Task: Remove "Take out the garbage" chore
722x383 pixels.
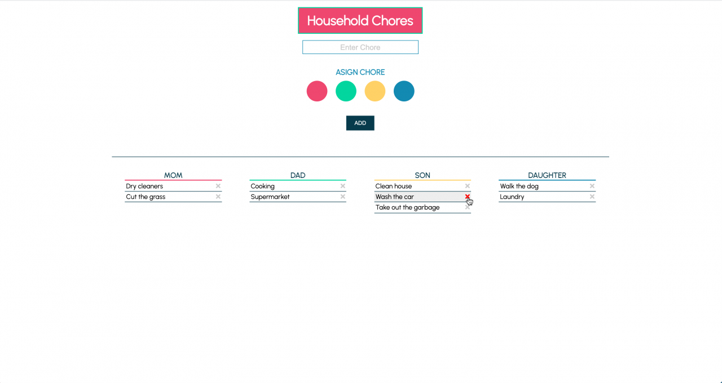Action: click(x=467, y=207)
